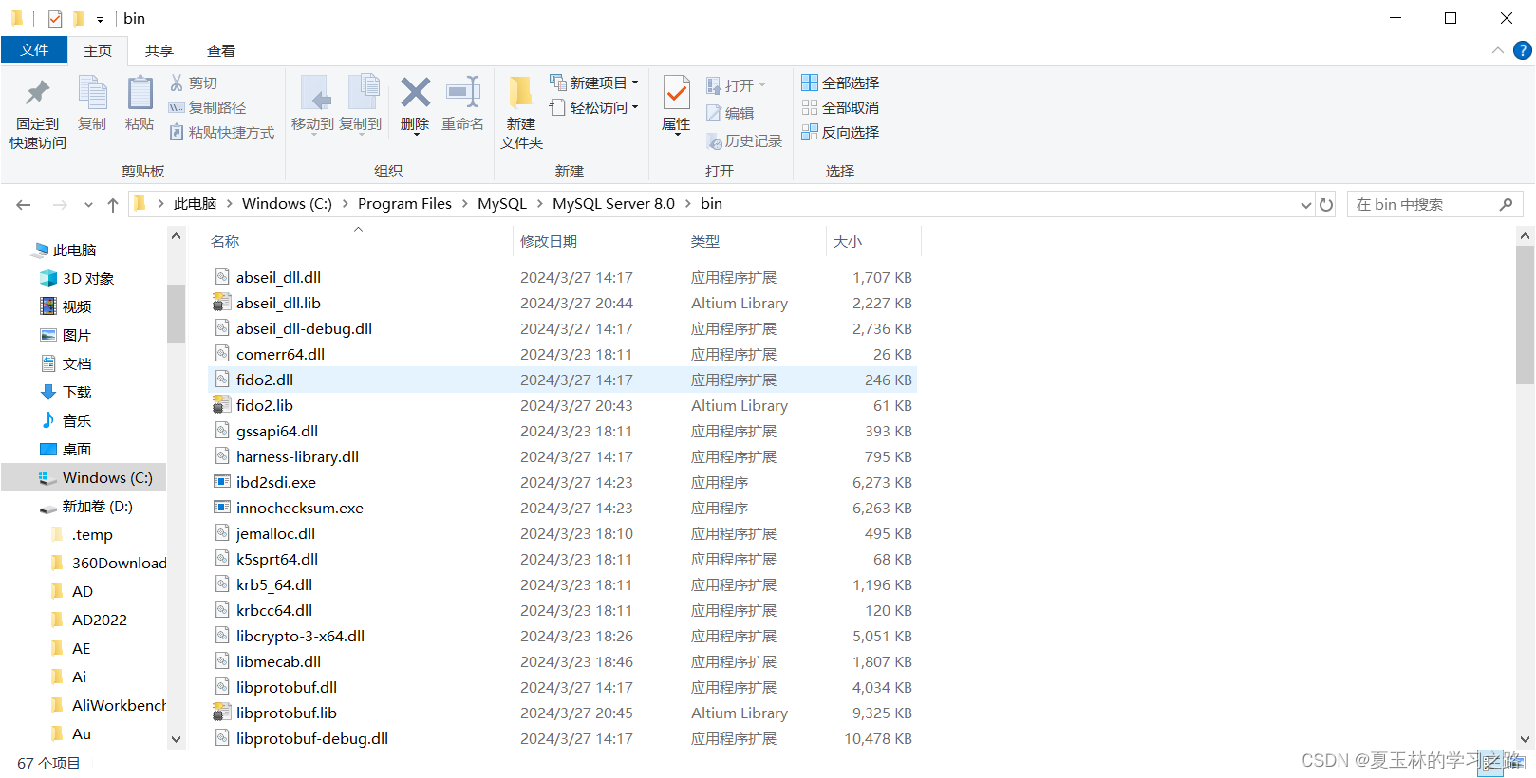Image resolution: width=1536 pixels, height=778 pixels.
Task: Expand the chevron after MySQL Server 8.0
Action: 688,204
